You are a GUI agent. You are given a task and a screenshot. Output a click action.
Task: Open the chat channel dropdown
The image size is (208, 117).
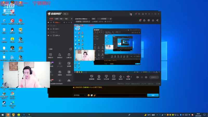point(79,95)
